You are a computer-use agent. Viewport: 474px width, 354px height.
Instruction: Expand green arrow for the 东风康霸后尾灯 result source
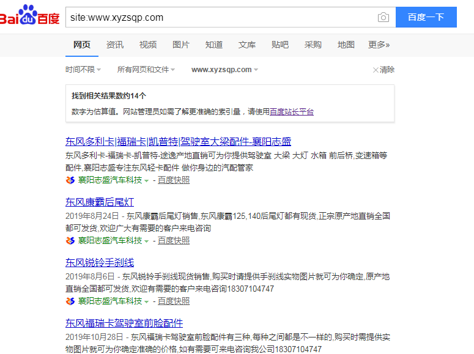pos(147,242)
